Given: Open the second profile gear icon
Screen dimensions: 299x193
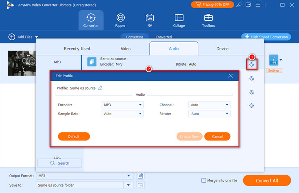Looking at the screenshot, I should tap(252, 78).
